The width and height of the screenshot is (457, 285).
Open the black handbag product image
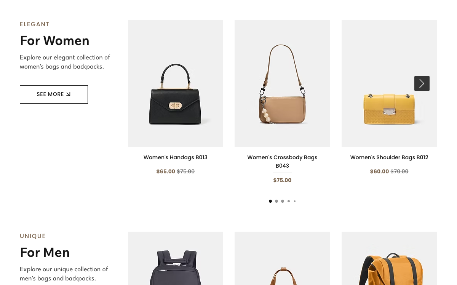176,83
